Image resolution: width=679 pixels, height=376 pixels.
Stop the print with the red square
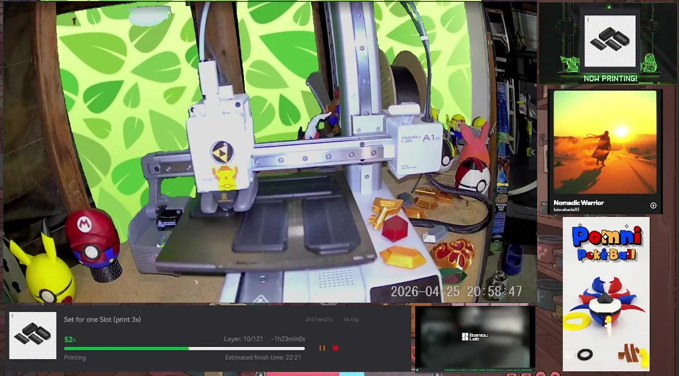[x=335, y=348]
